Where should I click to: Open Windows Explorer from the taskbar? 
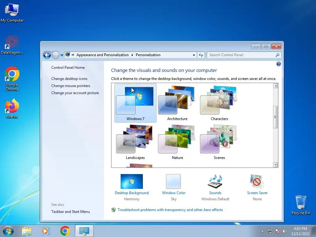pyautogui.click(x=27, y=231)
